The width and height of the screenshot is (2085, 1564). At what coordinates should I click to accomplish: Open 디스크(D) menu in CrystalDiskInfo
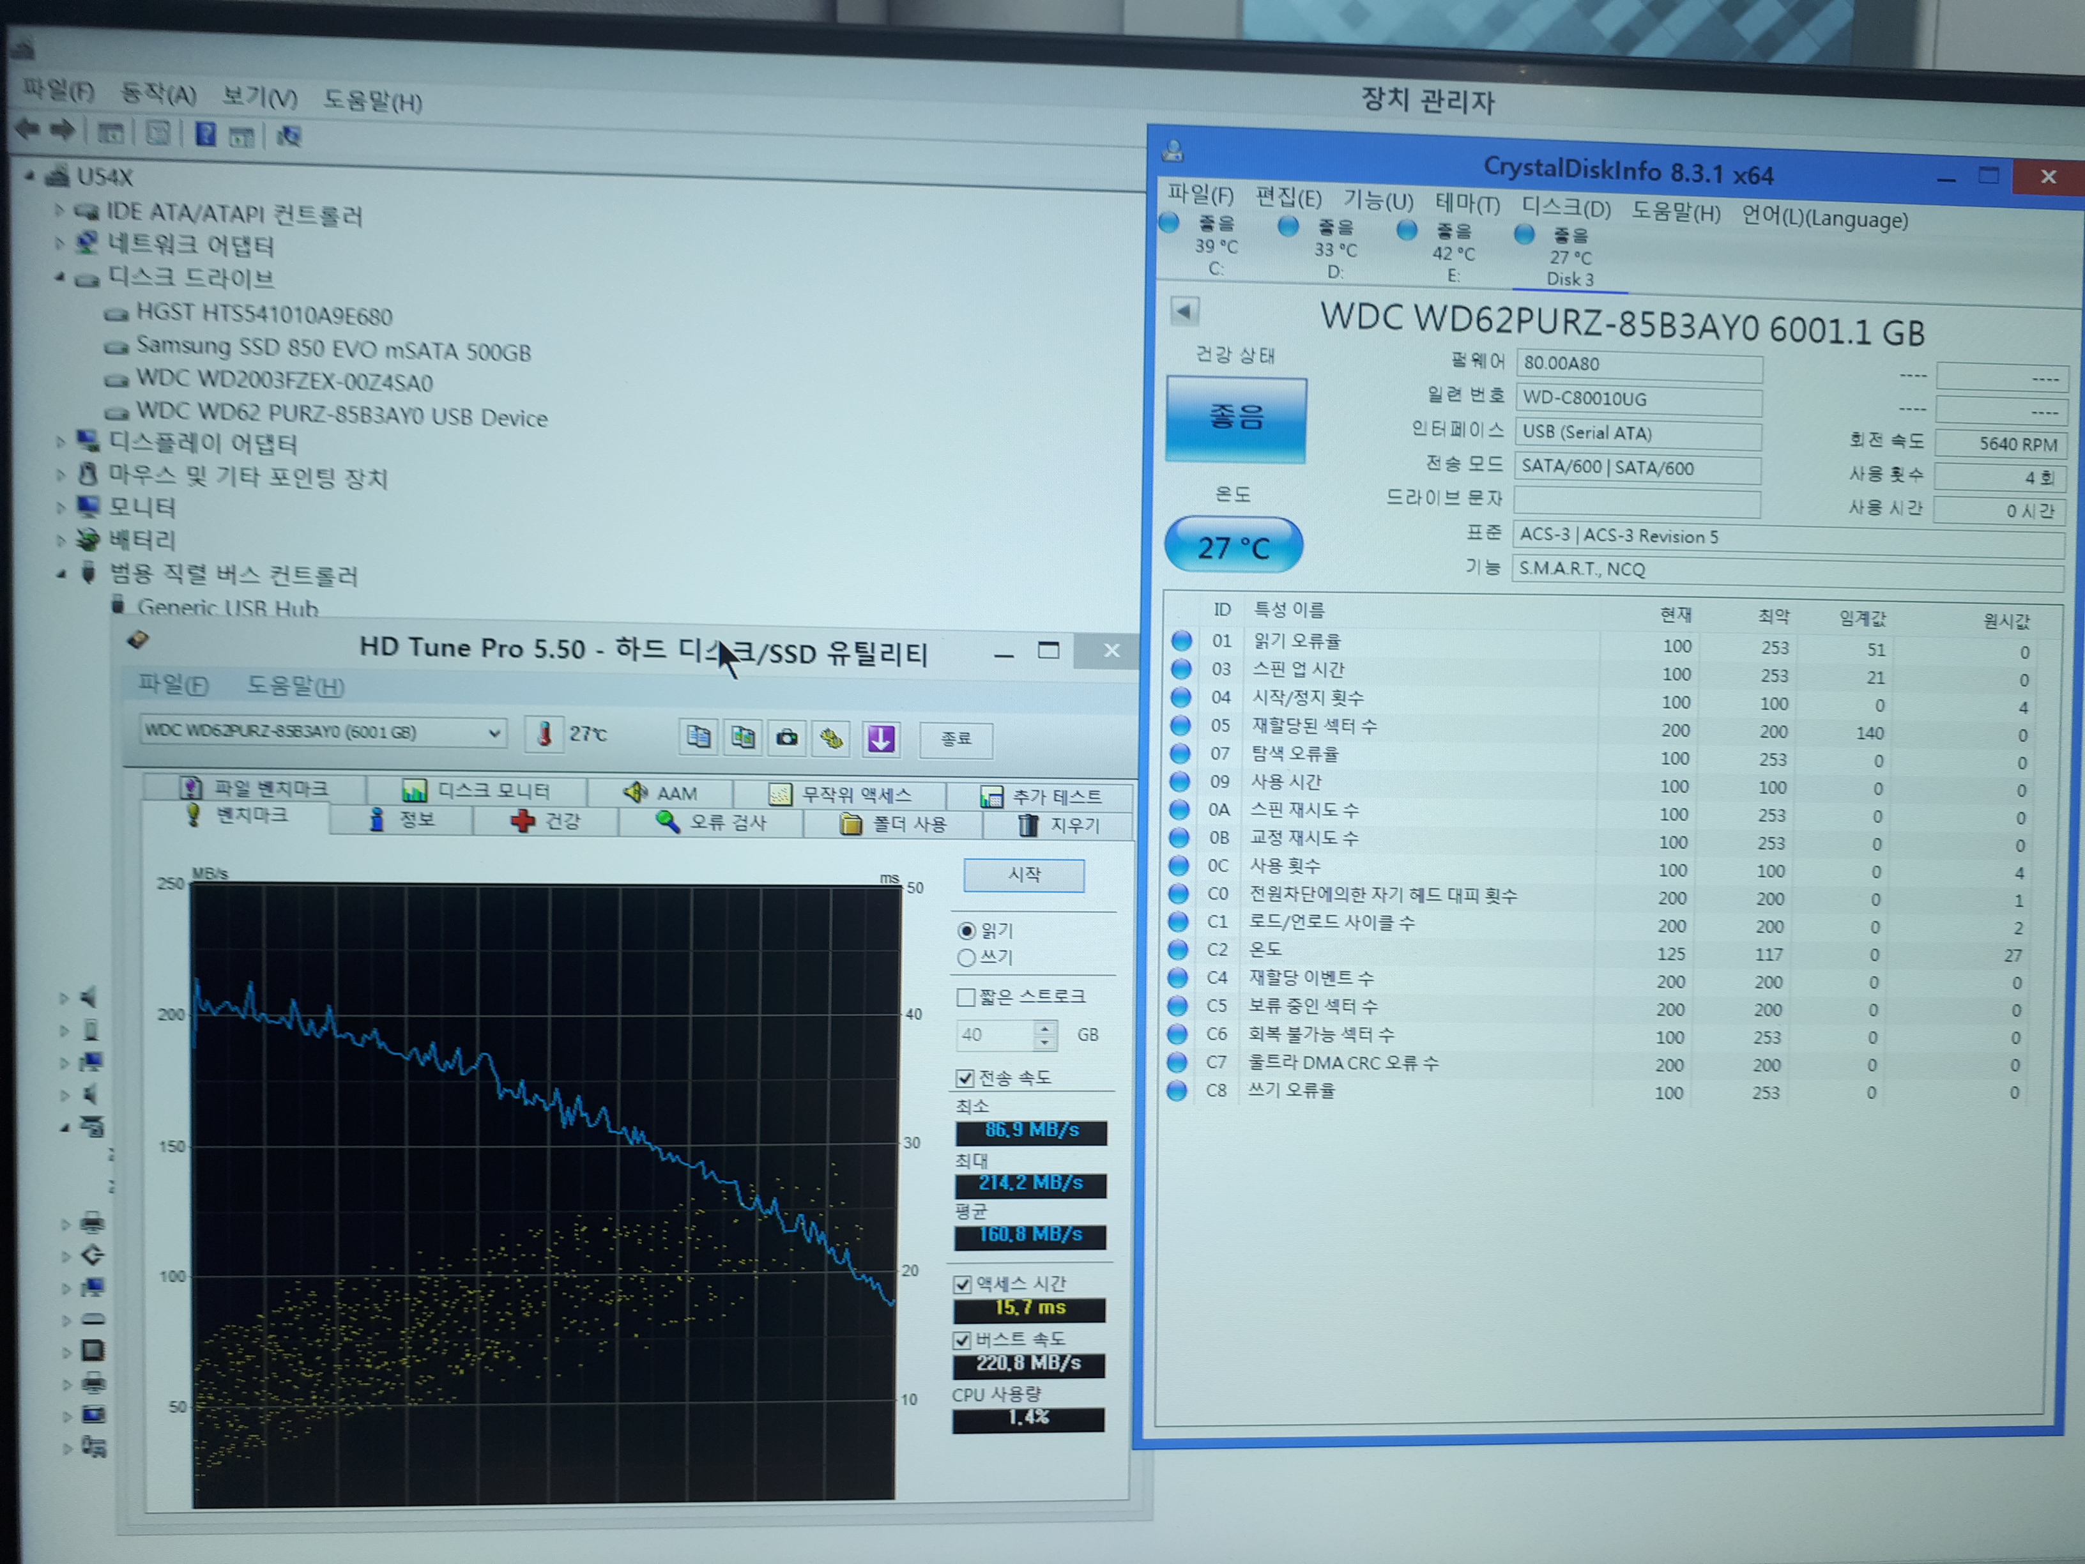pos(1566,208)
